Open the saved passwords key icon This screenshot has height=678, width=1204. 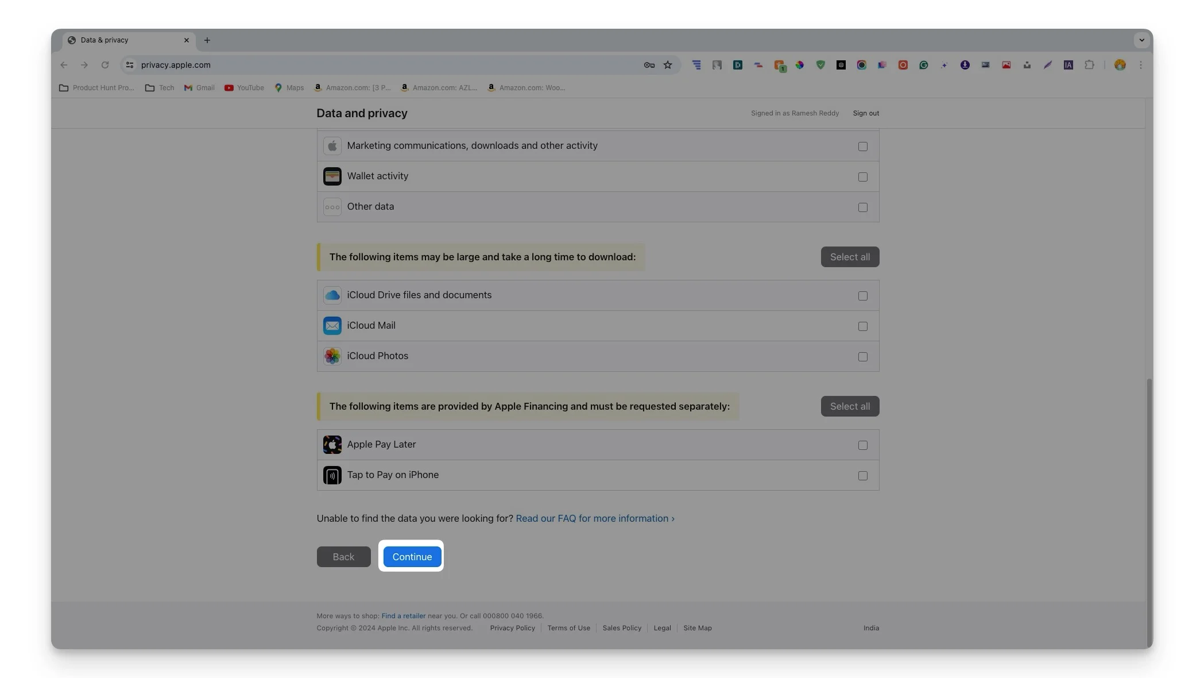(x=649, y=65)
